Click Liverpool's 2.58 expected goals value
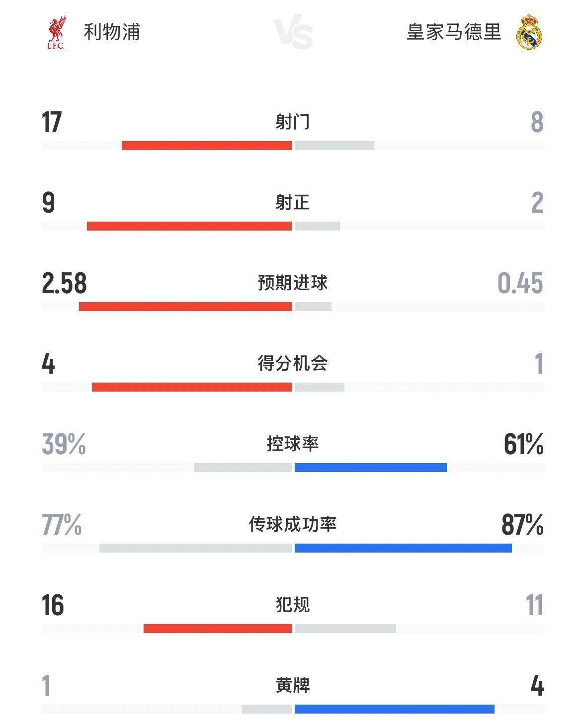 pyautogui.click(x=64, y=283)
